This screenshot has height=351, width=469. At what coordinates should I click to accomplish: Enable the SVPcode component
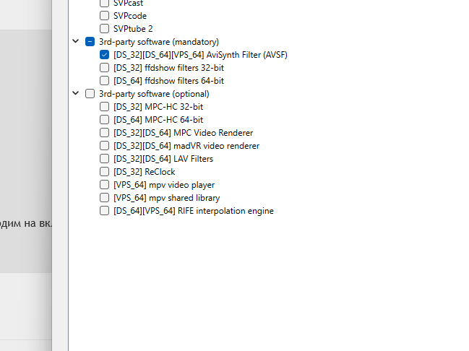105,16
